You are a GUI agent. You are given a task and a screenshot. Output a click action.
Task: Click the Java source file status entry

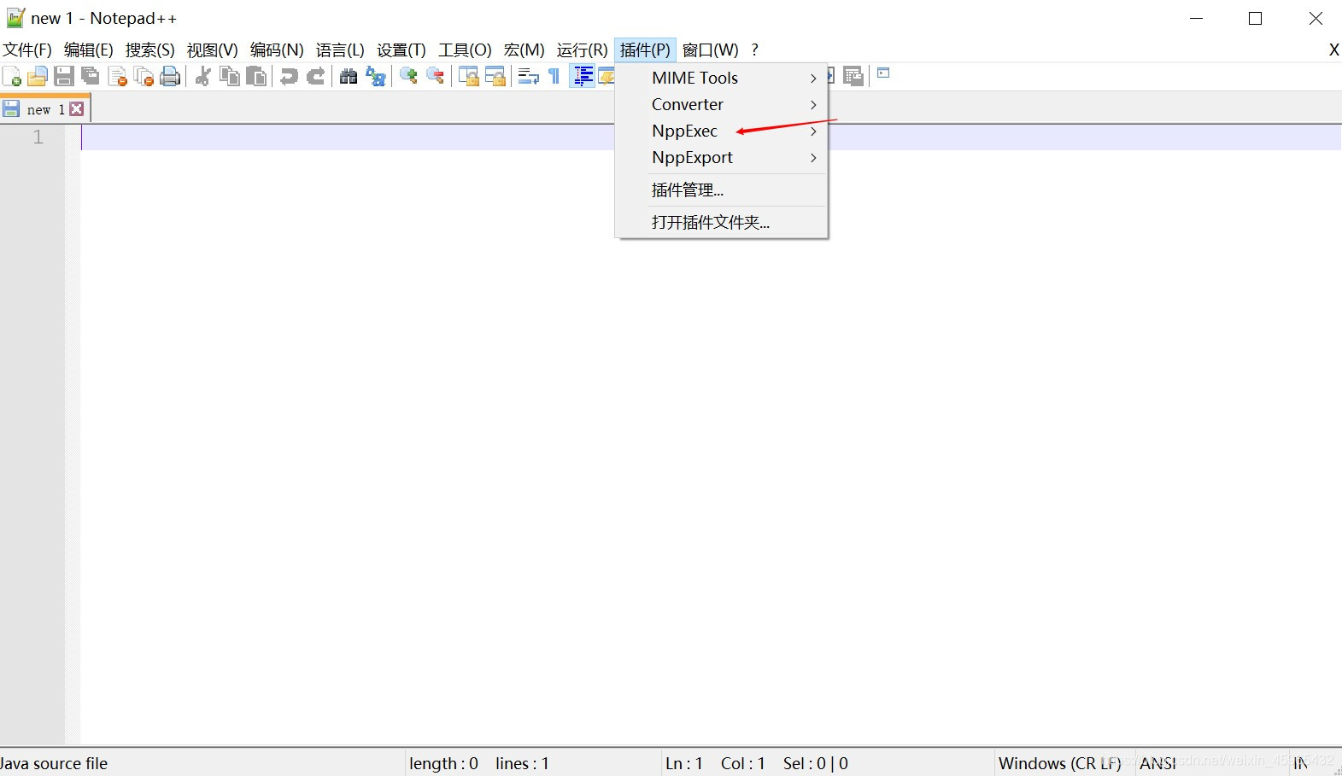(x=55, y=763)
